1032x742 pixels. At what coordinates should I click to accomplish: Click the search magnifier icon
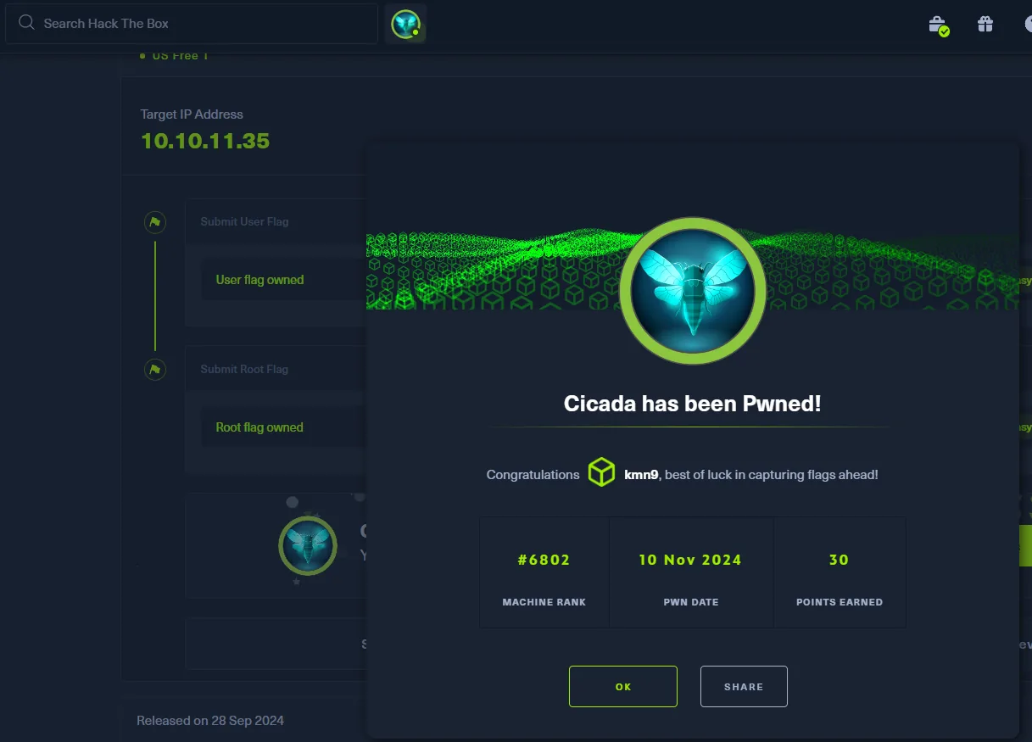pyautogui.click(x=26, y=23)
